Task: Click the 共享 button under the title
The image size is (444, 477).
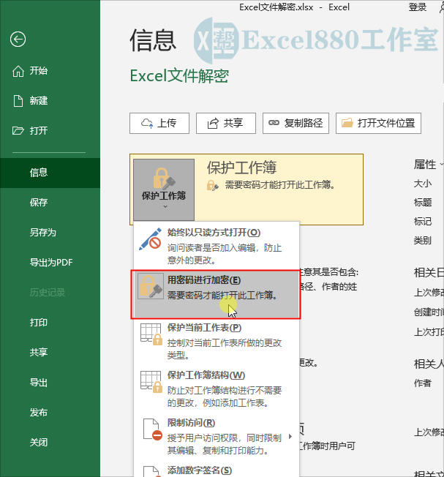Action: click(226, 123)
